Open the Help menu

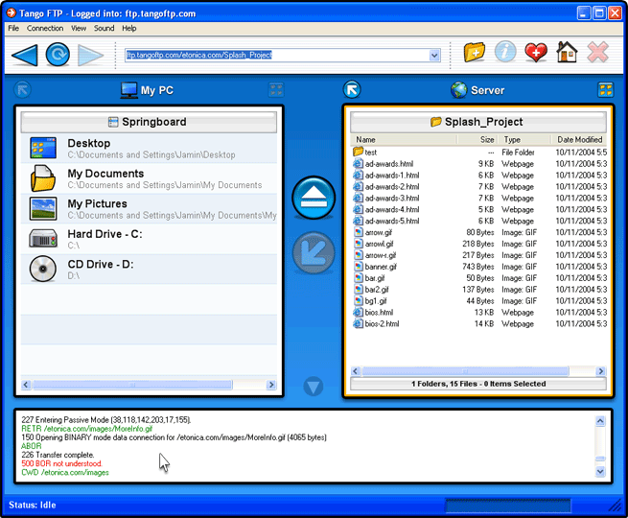click(129, 28)
